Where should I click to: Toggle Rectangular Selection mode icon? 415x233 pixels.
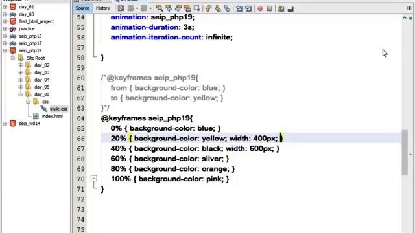pyautogui.click(x=197, y=8)
